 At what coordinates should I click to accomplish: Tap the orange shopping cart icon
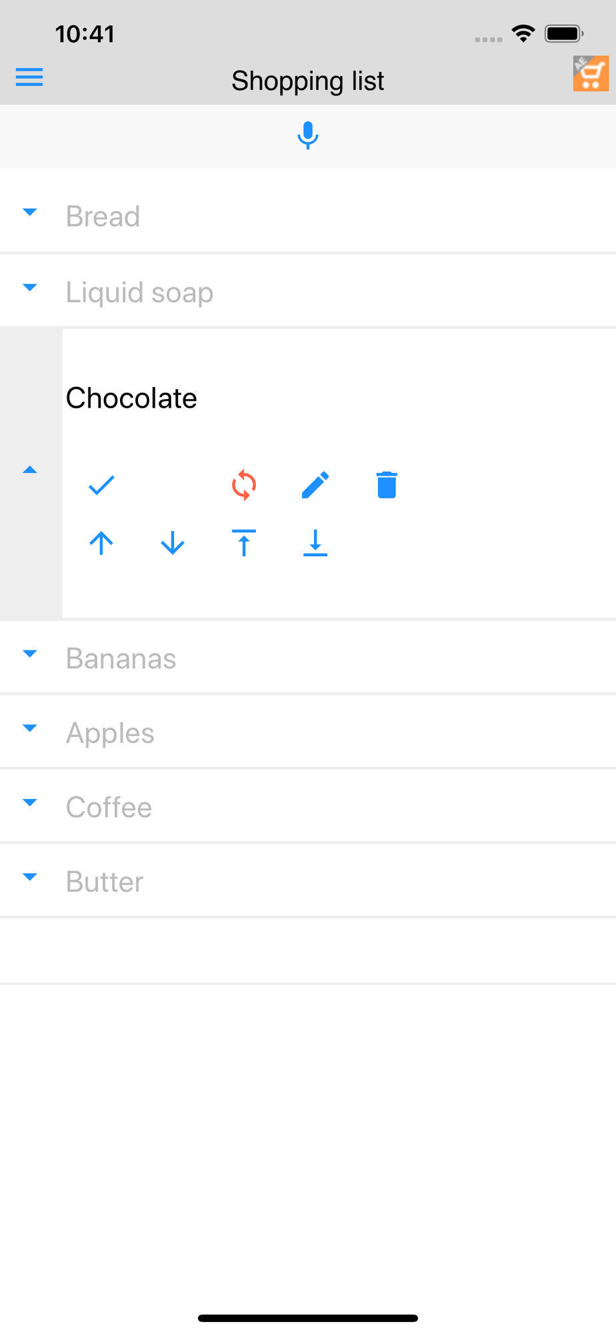pos(591,73)
